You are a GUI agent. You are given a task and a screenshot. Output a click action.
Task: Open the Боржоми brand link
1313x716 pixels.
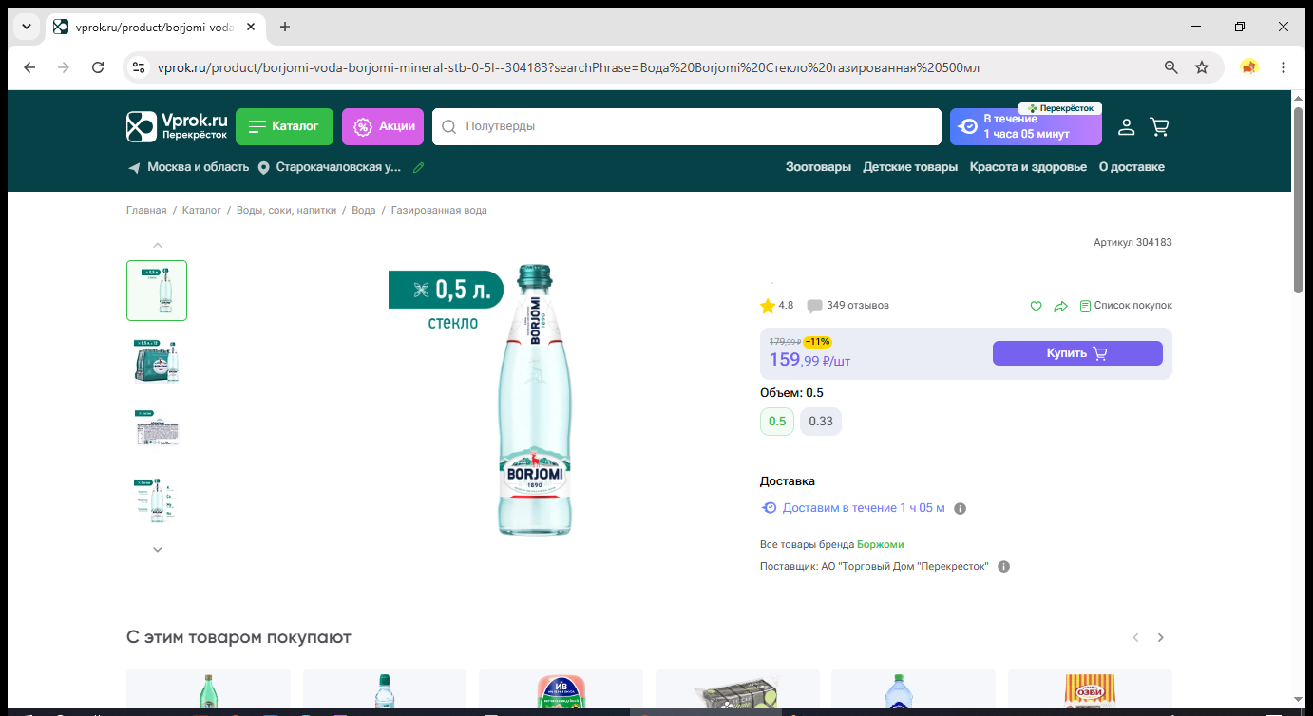tap(881, 545)
